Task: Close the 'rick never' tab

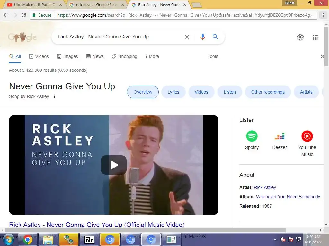Action: 123,5
